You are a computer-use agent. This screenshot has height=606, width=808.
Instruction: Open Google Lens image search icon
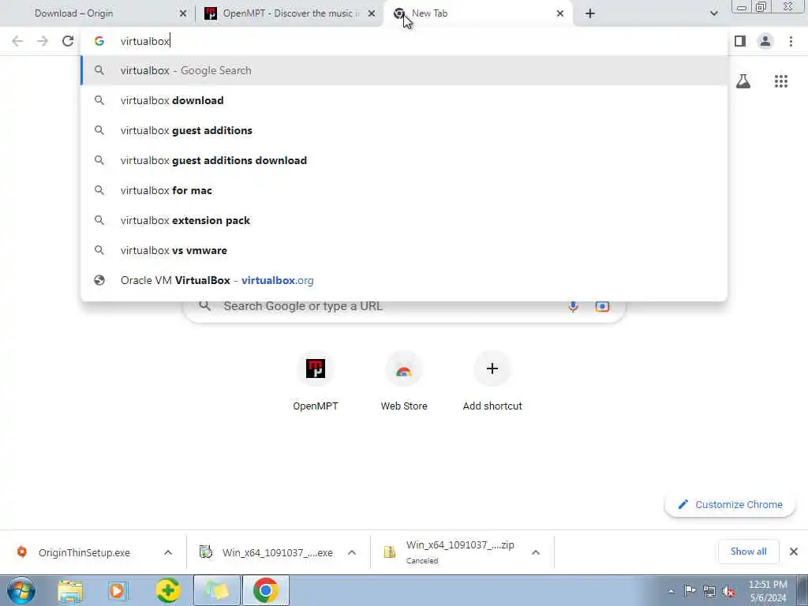[x=602, y=306]
